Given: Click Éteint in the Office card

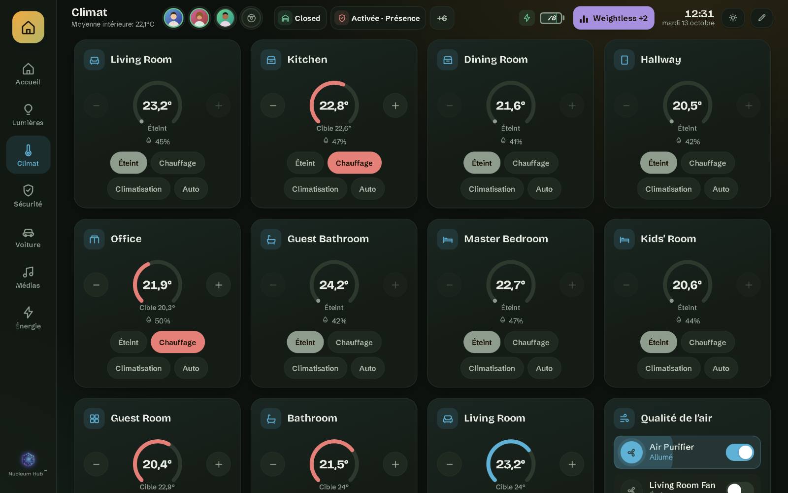Looking at the screenshot, I should (129, 342).
